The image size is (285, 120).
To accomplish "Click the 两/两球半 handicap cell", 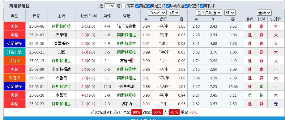I will (164, 86).
